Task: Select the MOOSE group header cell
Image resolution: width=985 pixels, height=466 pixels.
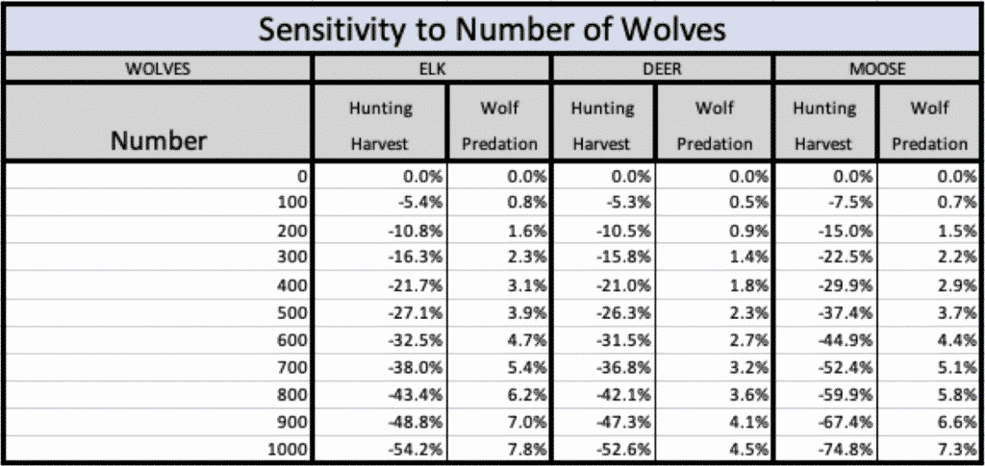Action: tap(878, 69)
